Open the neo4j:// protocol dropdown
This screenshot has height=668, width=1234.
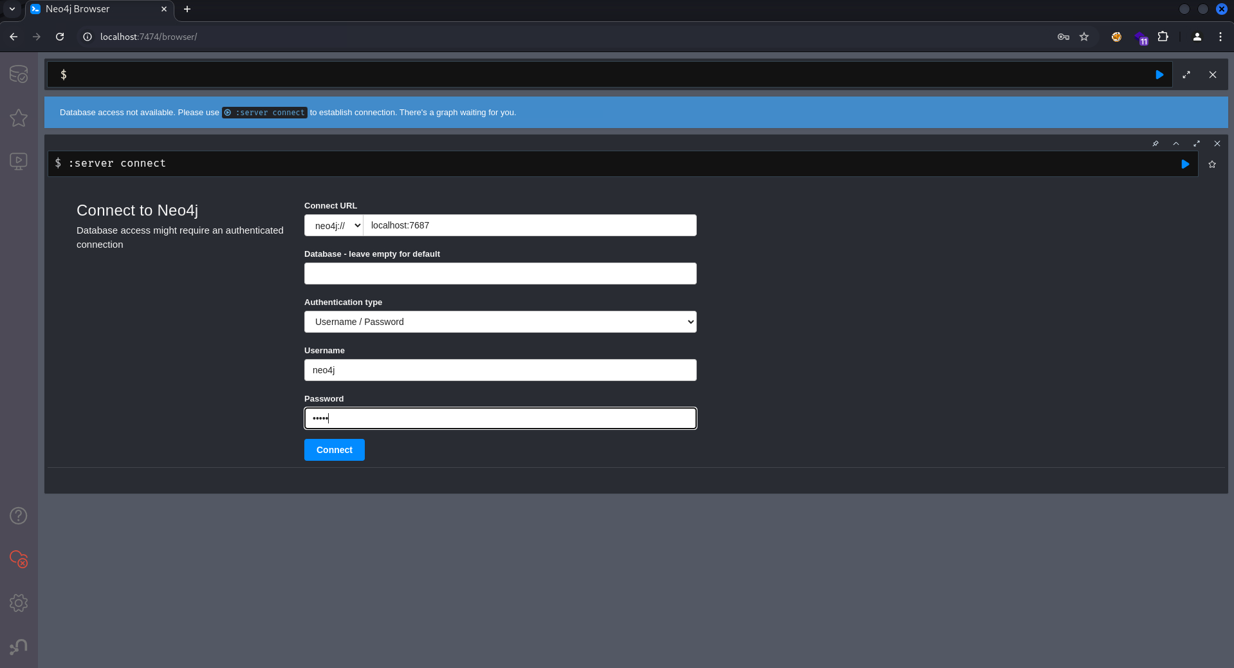pos(334,225)
